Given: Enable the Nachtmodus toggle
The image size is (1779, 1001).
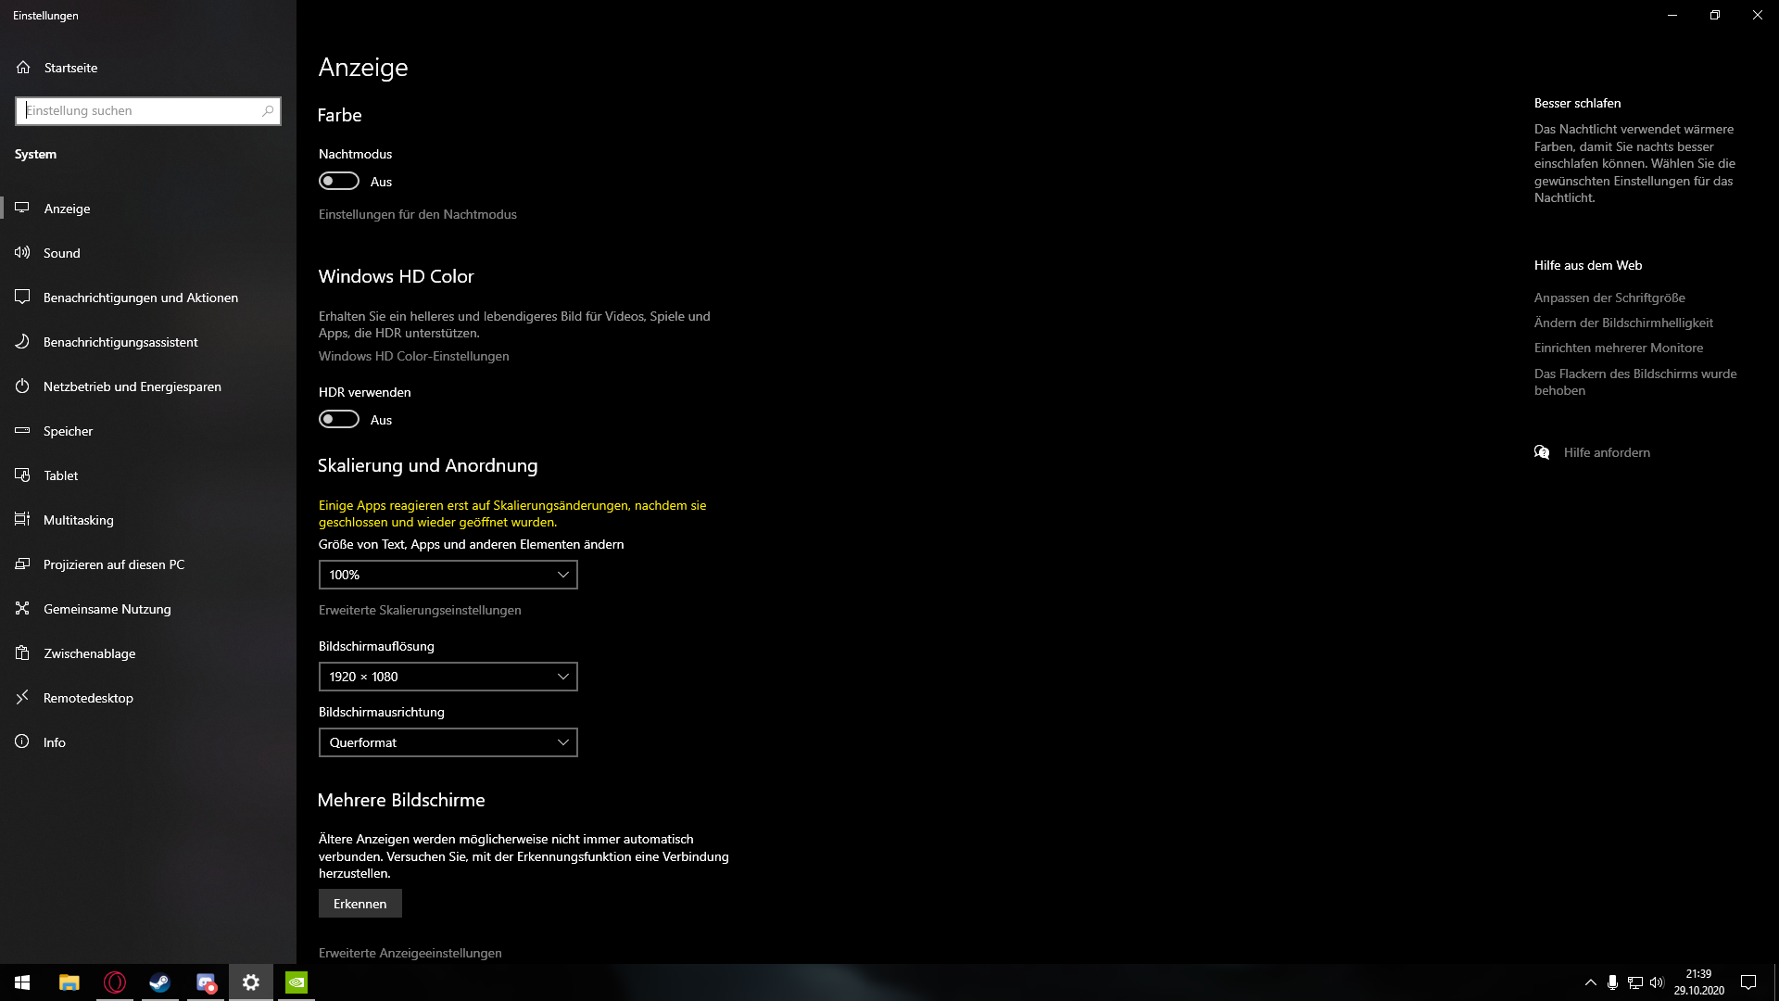Looking at the screenshot, I should coord(339,181).
